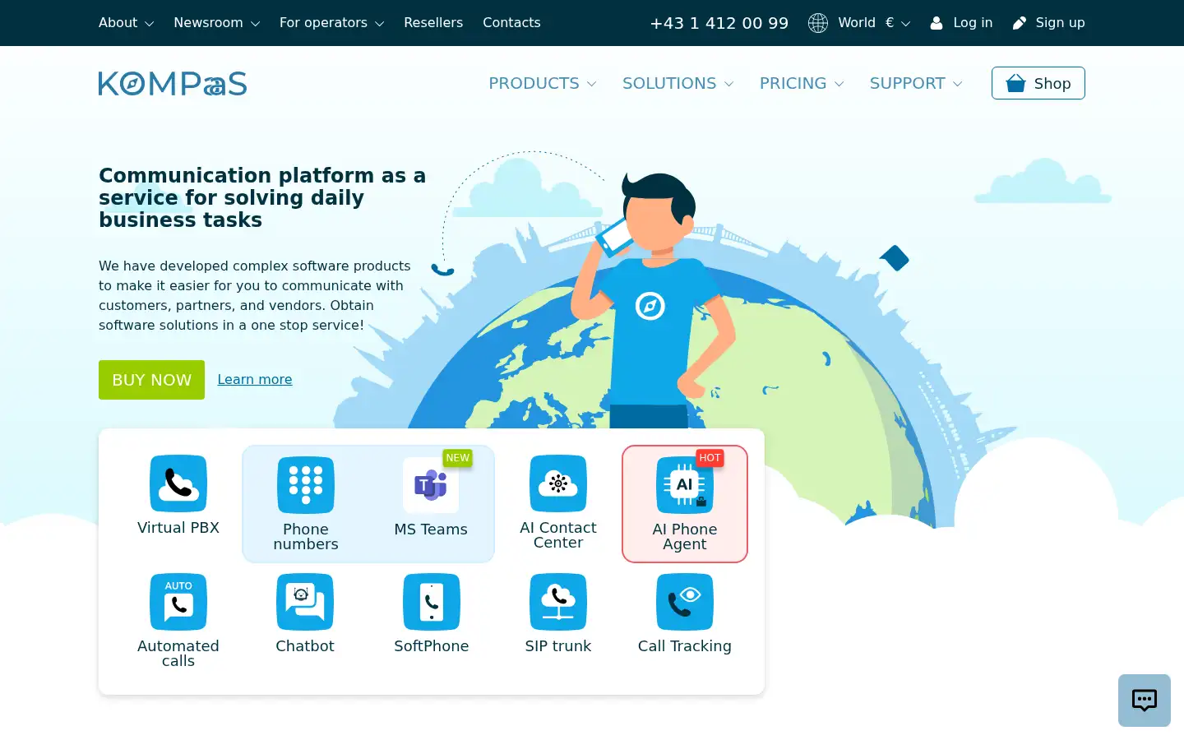Click the AI Phone Agent label

coord(685,537)
